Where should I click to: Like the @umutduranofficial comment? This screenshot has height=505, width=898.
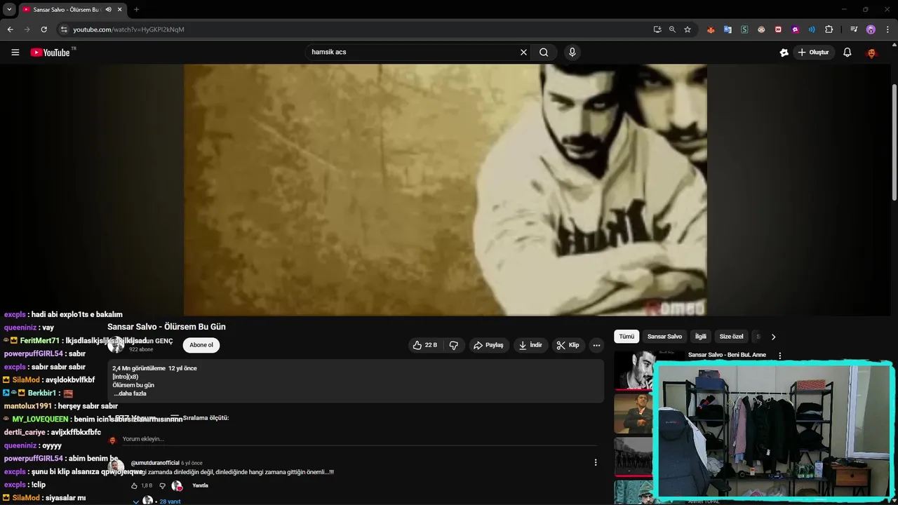point(135,485)
